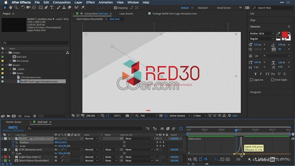Viewport: 295px width, 166px height.
Task: Open the Layer menu
Action: click(78, 2)
